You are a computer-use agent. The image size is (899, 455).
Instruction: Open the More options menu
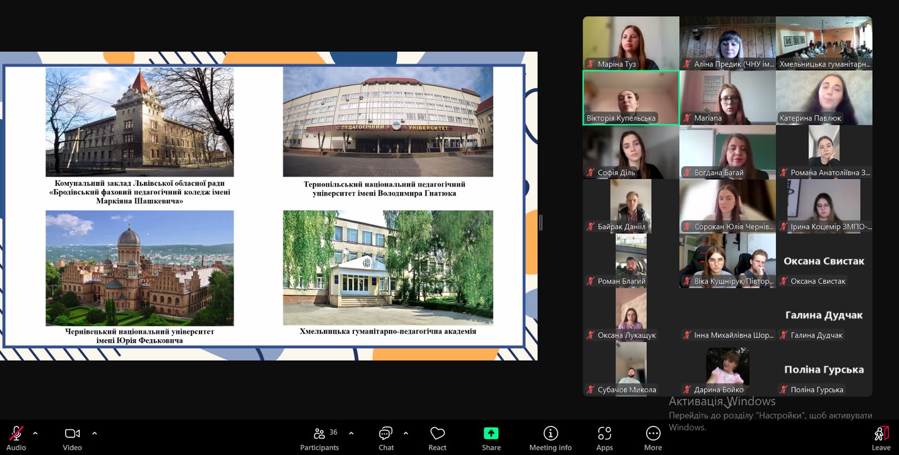pyautogui.click(x=653, y=438)
